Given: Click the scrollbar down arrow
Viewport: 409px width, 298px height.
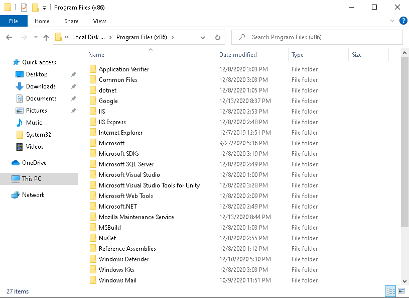Looking at the screenshot, I should coord(404,281).
